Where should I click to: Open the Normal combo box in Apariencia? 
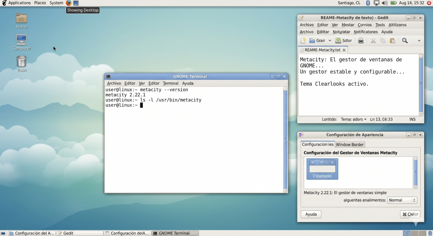(x=402, y=200)
